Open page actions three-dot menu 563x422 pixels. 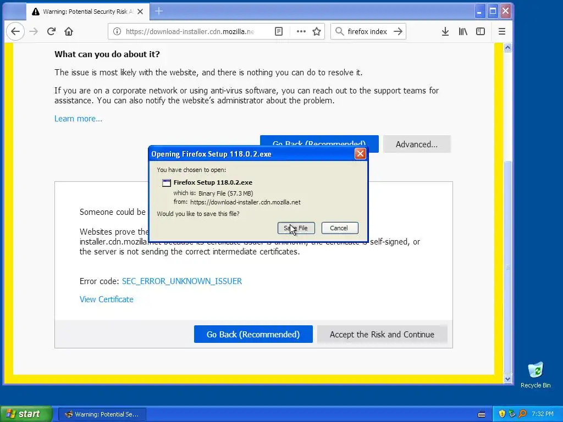(x=301, y=31)
